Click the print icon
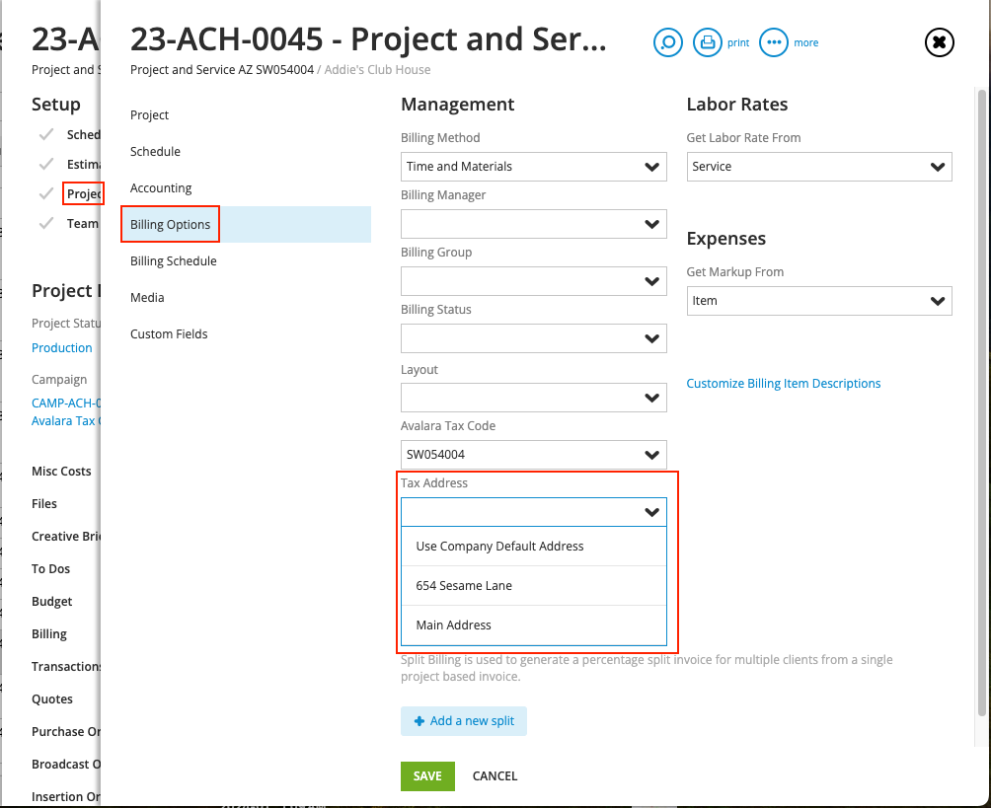 click(x=707, y=42)
